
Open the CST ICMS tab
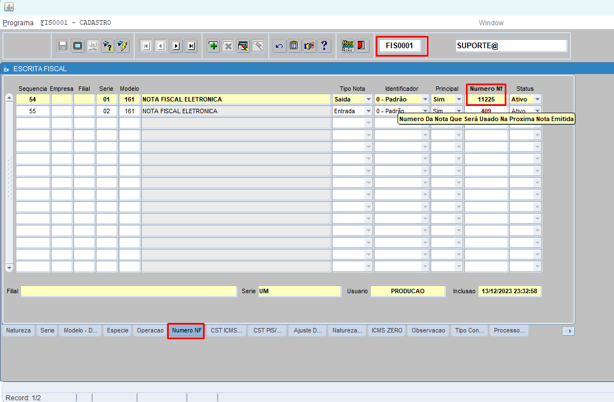tap(227, 331)
